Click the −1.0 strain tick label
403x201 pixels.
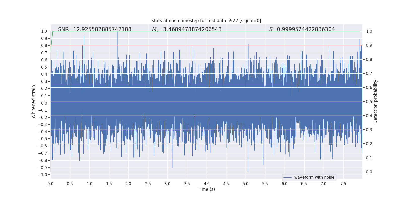tap(43, 175)
